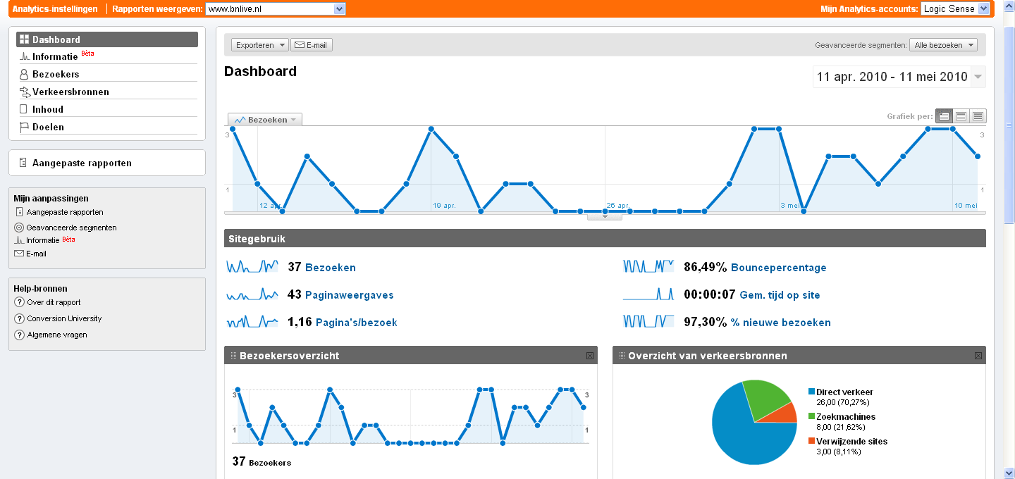
Task: Open the Logic Sense accounts dropdown
Action: point(955,8)
